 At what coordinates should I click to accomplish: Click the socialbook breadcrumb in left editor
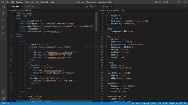pos(13,10)
